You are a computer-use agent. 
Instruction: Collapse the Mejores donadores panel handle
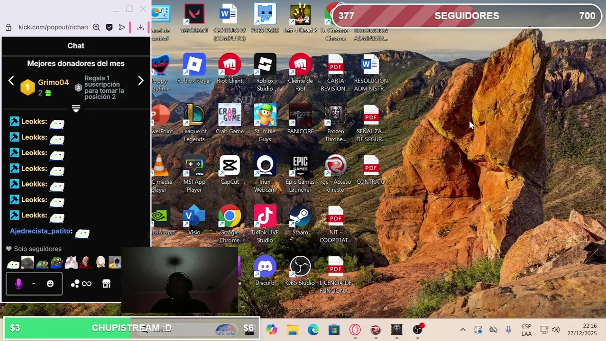76,108
